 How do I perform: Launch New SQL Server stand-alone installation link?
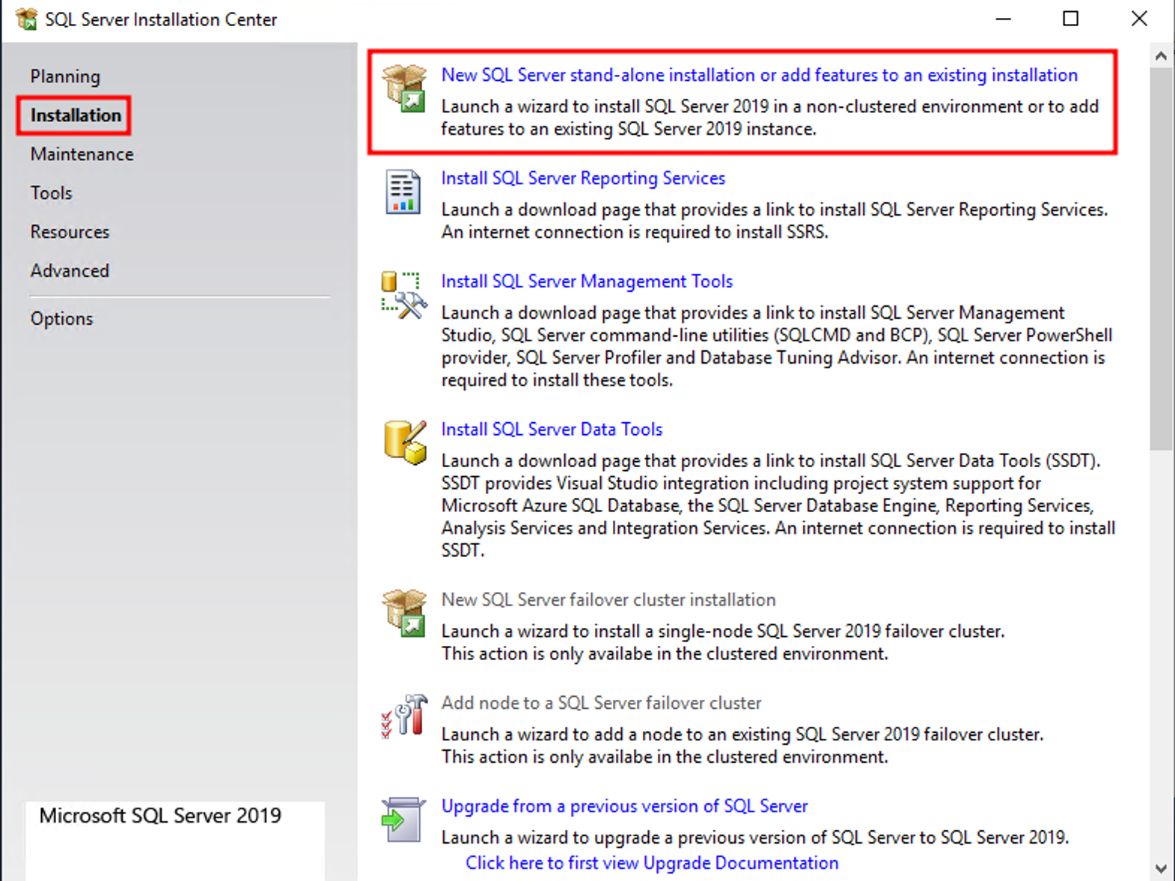coord(760,75)
